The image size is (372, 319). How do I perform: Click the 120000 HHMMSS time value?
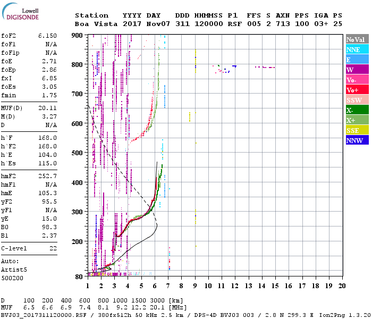point(208,24)
